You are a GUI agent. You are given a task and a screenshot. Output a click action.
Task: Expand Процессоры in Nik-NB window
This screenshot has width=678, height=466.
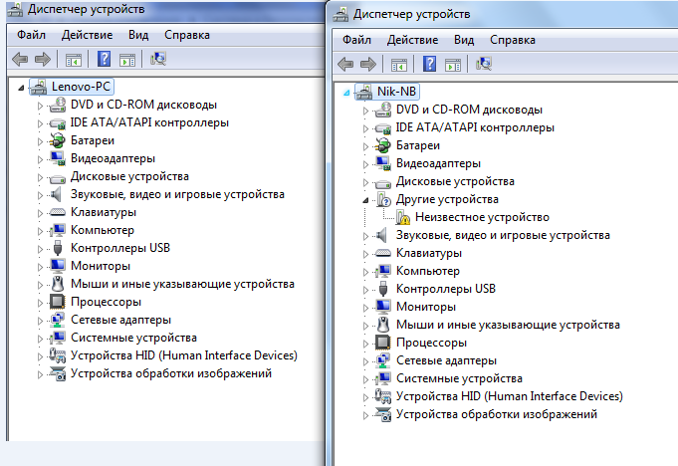click(x=365, y=344)
